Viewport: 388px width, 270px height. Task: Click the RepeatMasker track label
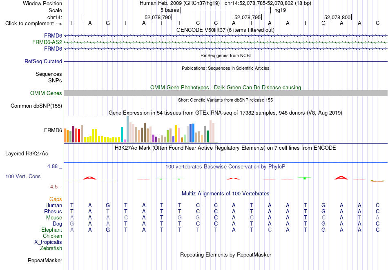click(45, 260)
